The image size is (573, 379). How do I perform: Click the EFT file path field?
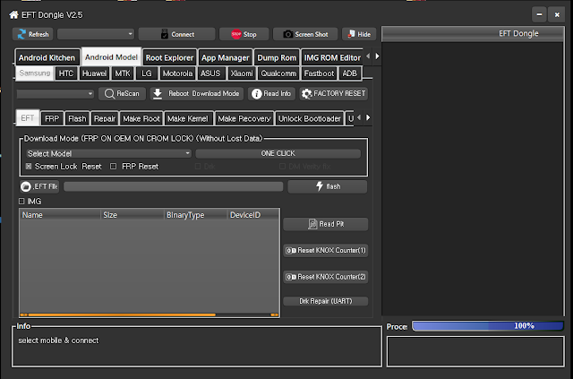(x=173, y=186)
